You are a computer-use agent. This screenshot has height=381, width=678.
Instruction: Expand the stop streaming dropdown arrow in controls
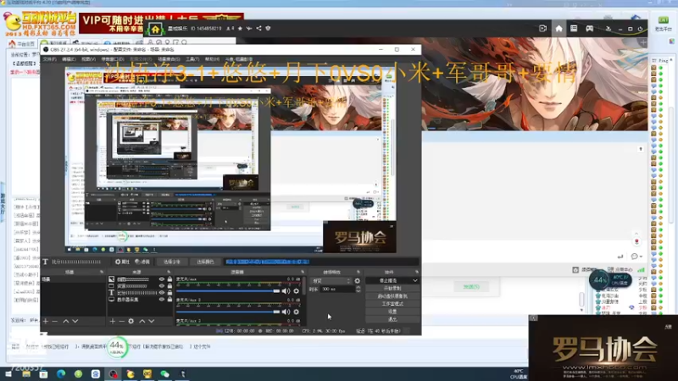415,281
